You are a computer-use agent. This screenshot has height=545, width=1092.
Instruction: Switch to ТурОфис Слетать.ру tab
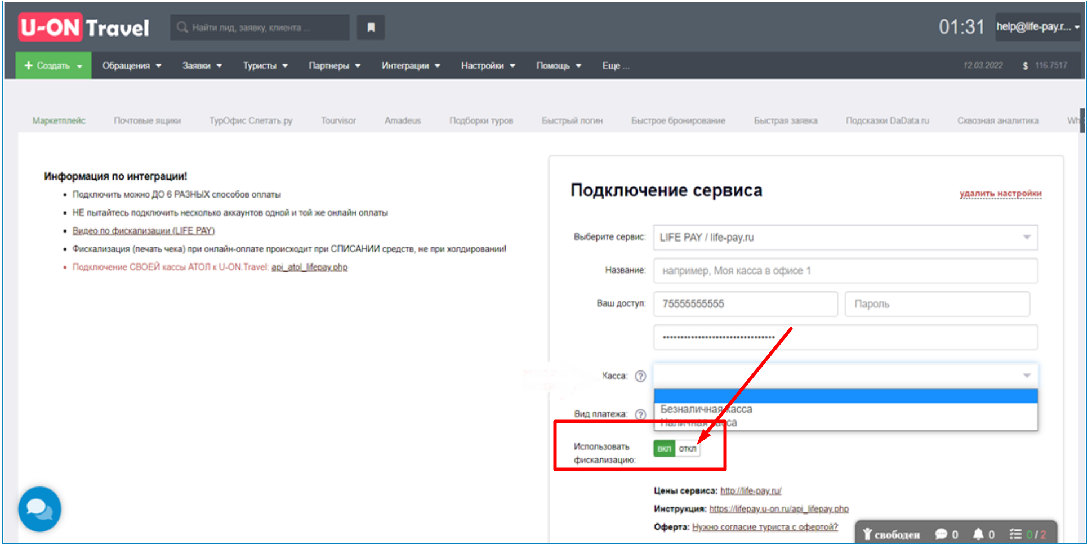coord(251,120)
